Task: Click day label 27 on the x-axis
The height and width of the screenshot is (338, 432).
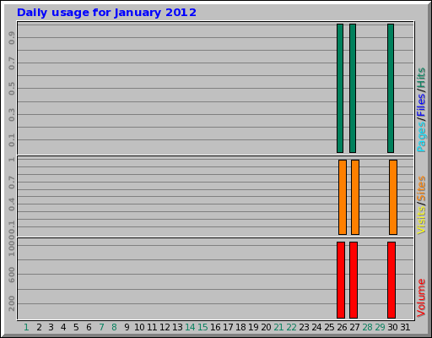Action: pos(354,327)
